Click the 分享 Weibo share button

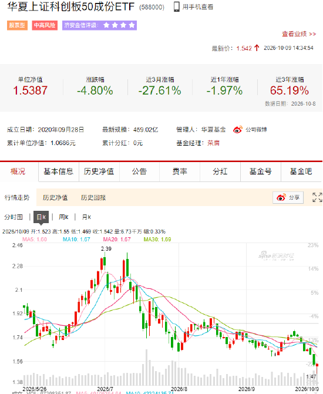pos(288,197)
